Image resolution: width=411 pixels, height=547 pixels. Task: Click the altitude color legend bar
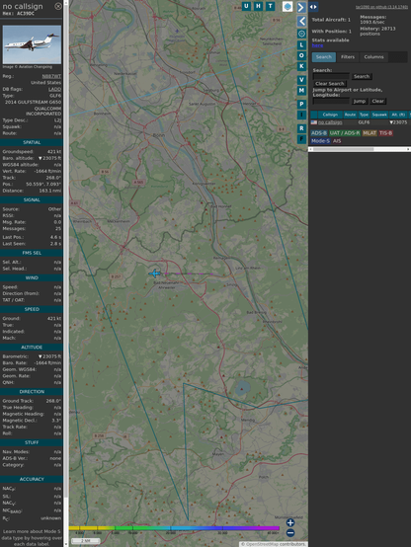click(174, 528)
